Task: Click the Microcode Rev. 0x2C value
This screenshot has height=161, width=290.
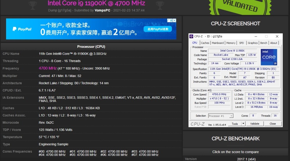Action: (x=46, y=122)
